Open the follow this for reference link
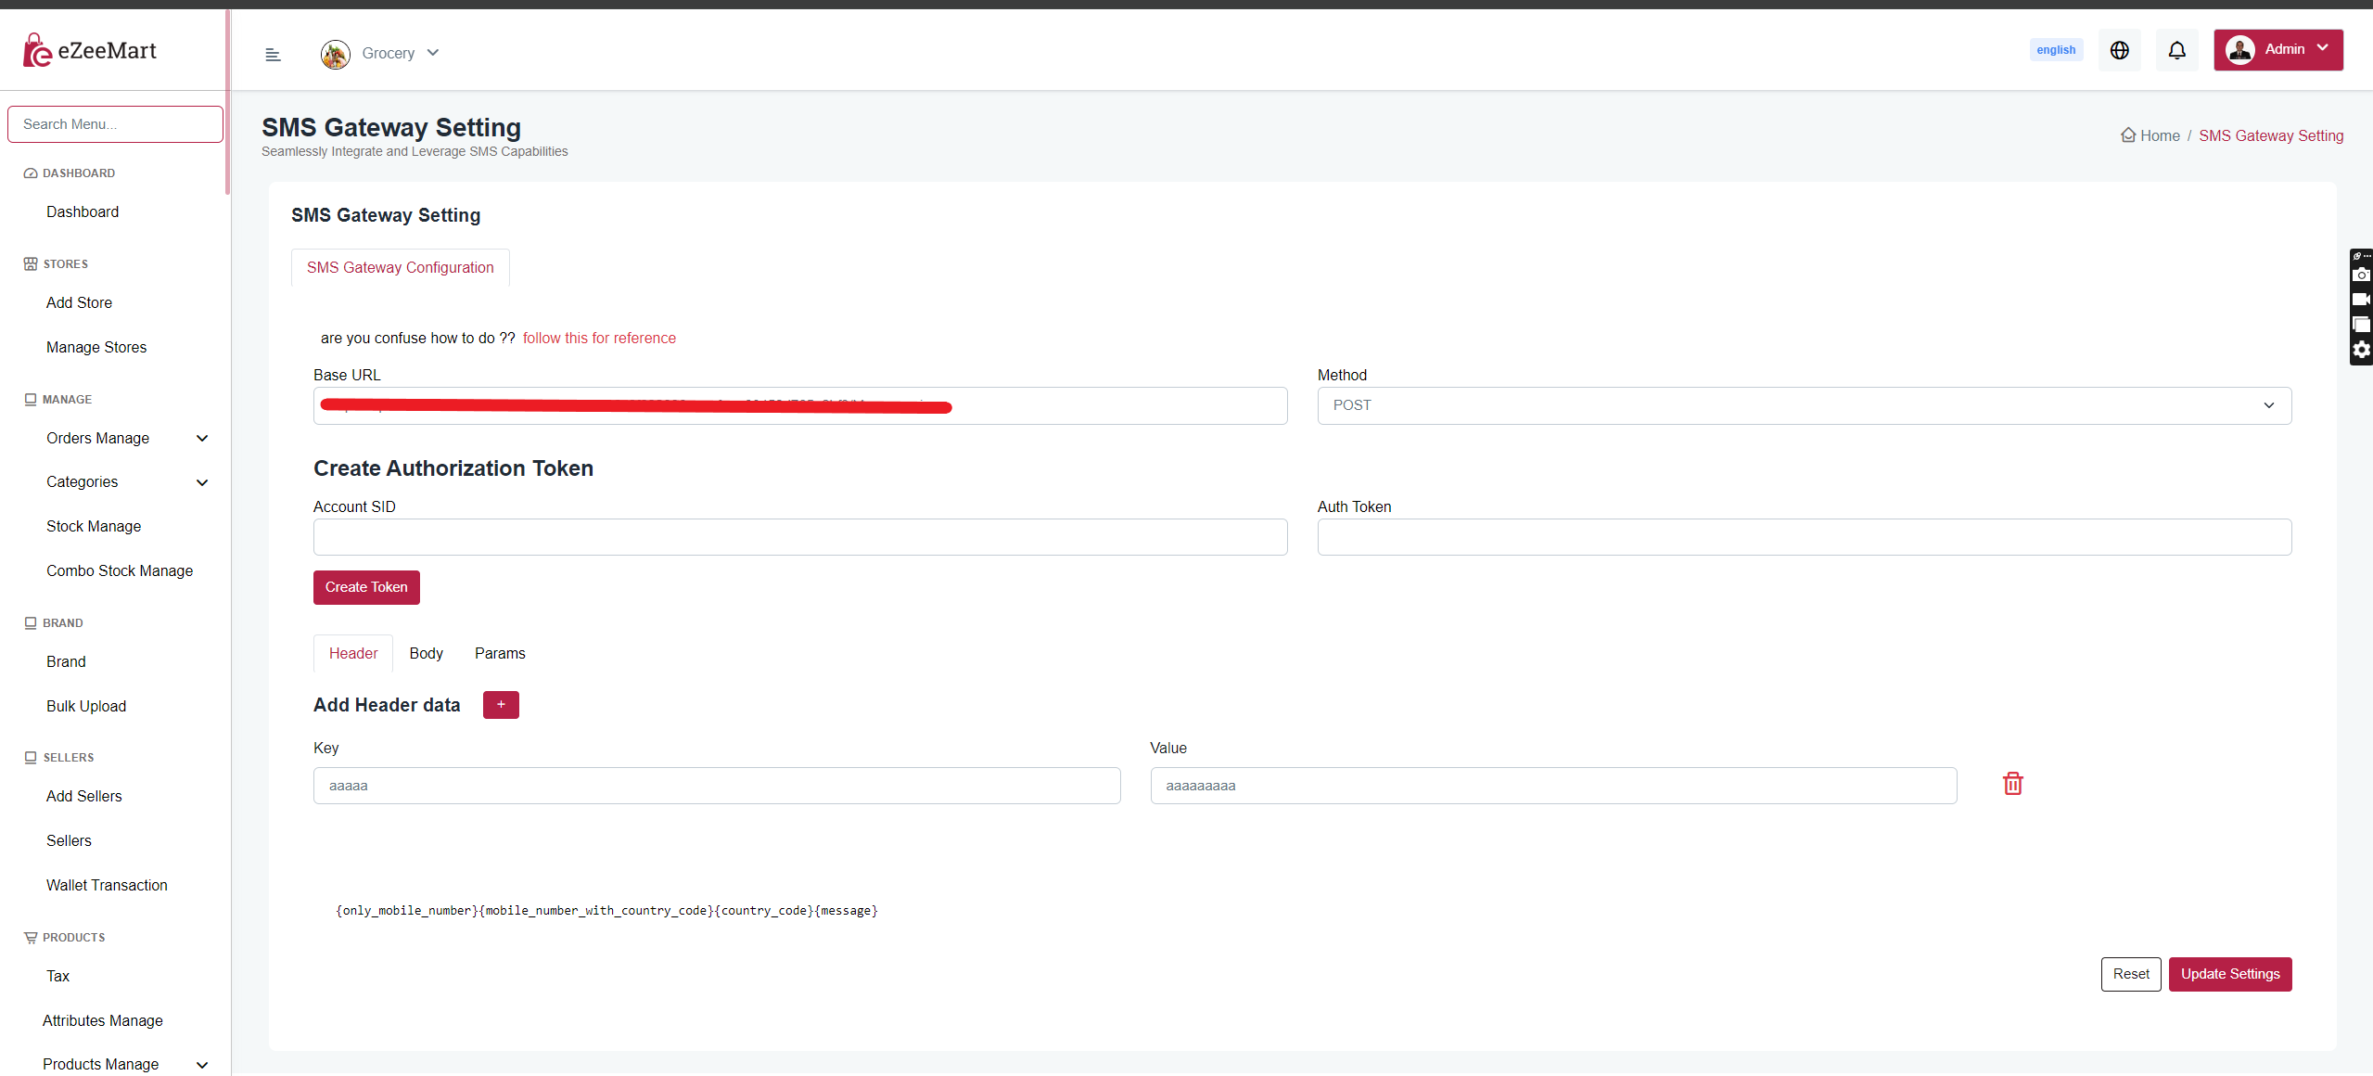 pyautogui.click(x=599, y=339)
